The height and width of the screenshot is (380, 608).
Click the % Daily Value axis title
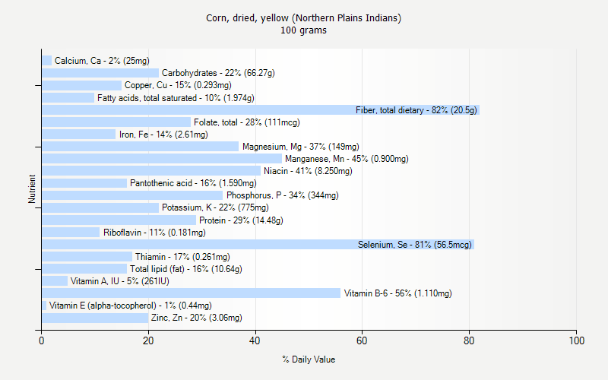pyautogui.click(x=308, y=359)
